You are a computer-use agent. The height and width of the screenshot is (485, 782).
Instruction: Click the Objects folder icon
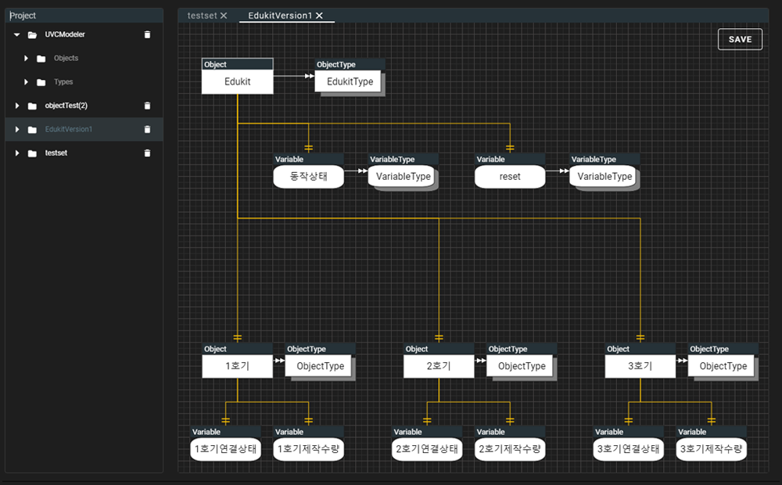pyautogui.click(x=41, y=59)
